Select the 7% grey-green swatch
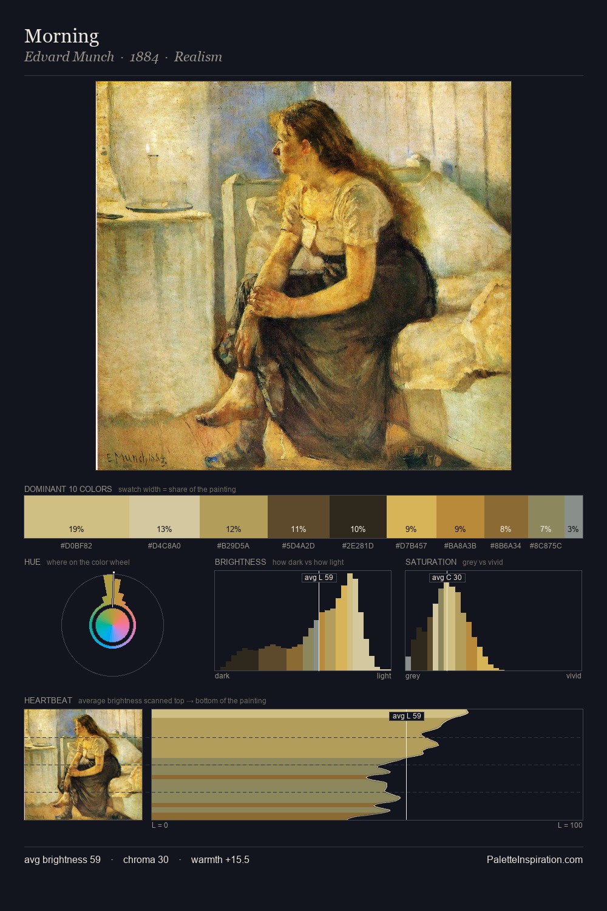 [x=546, y=517]
